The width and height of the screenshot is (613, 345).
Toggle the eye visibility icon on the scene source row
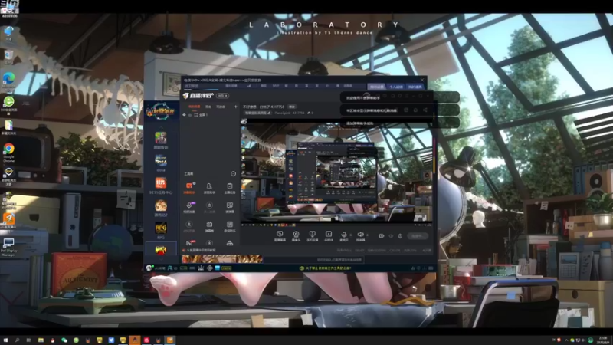pos(184,115)
